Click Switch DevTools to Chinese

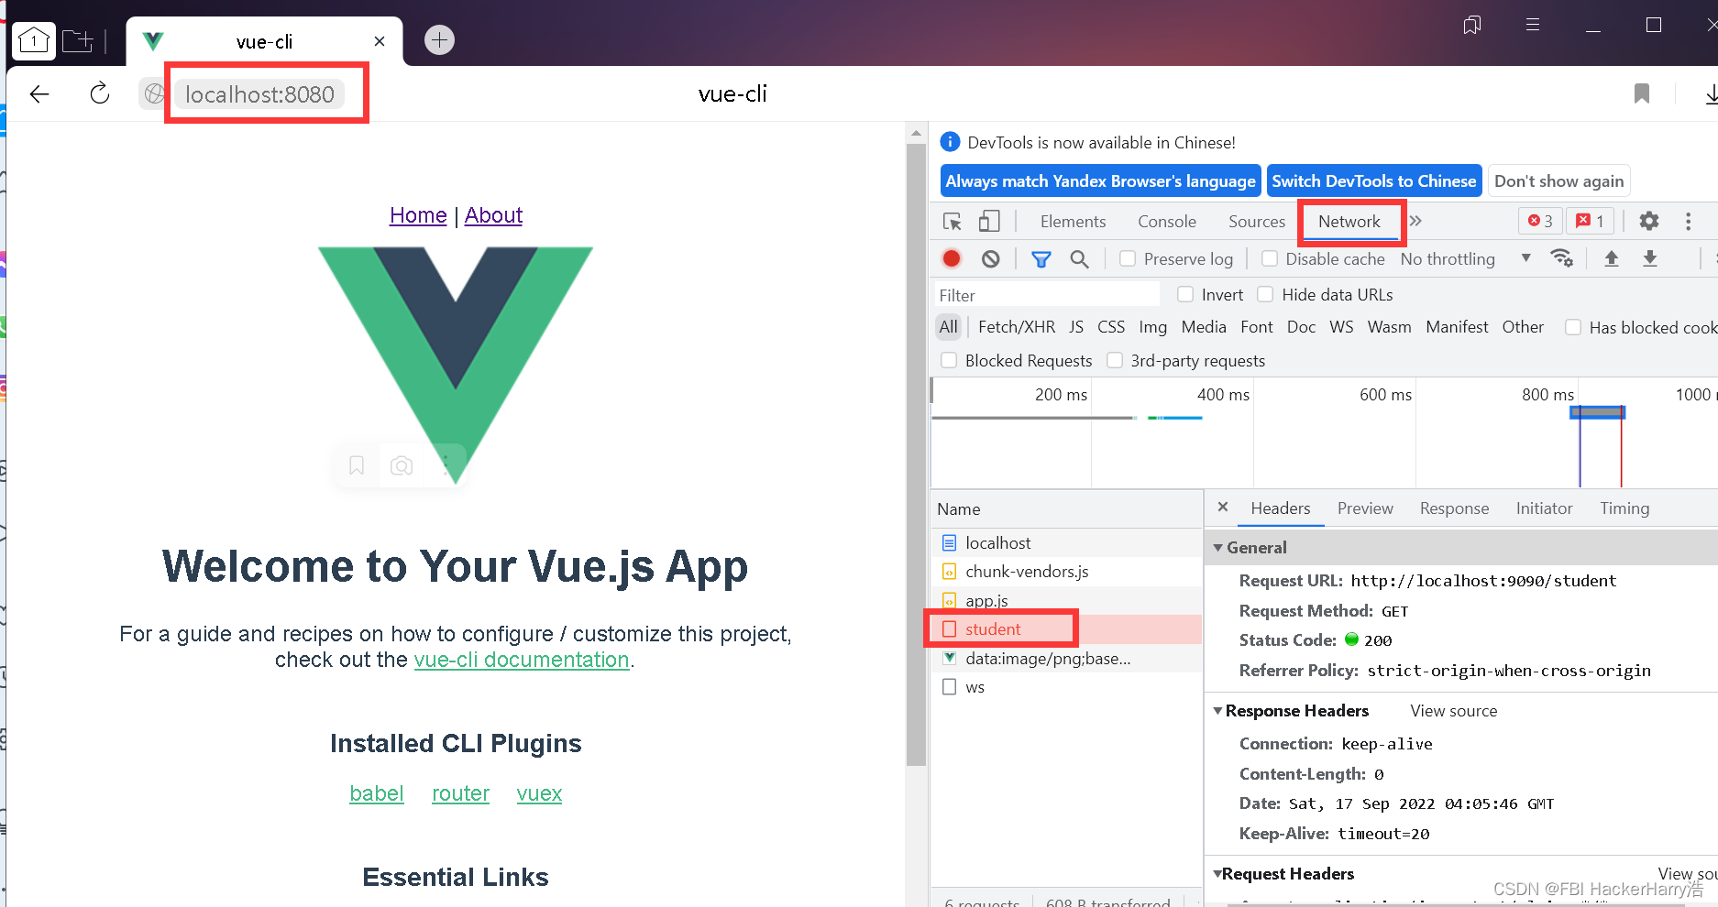coord(1373,180)
